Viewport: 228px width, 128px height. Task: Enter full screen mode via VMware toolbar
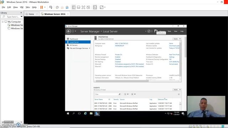(83, 7)
